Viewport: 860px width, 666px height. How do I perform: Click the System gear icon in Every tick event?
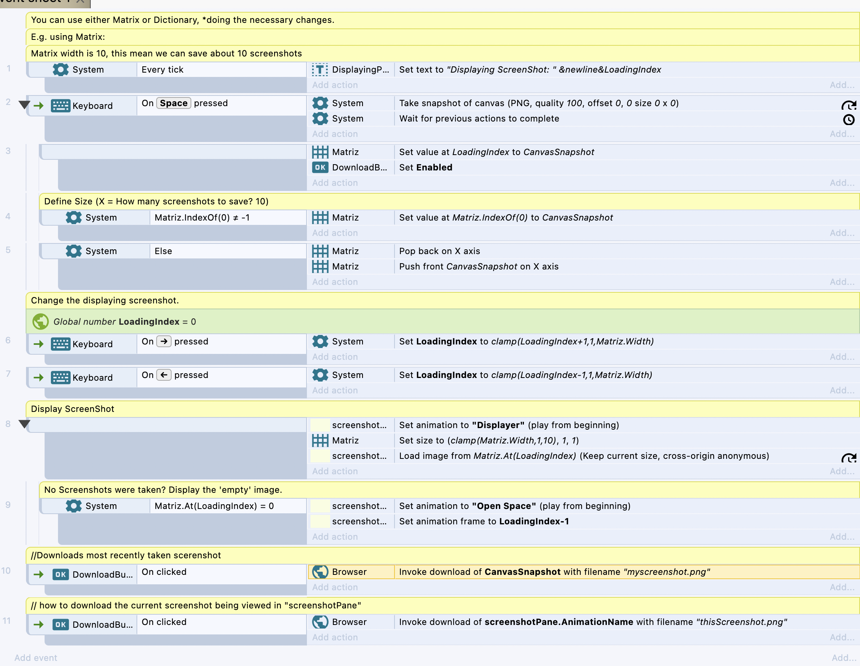(x=61, y=69)
